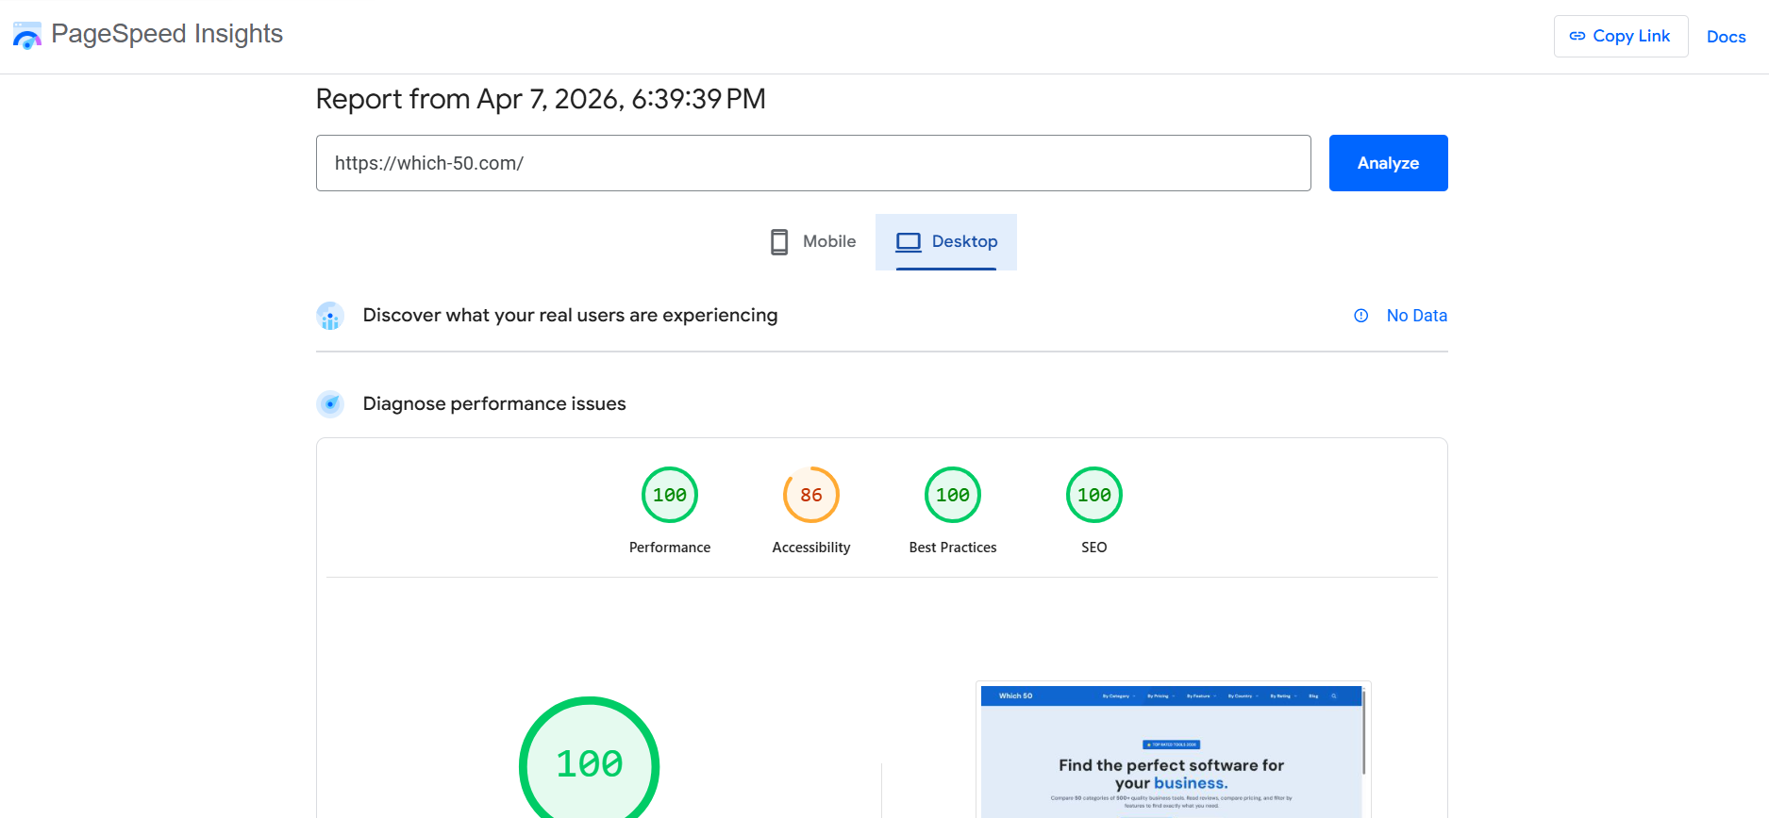This screenshot has width=1769, height=818.
Task: Open the Docs link
Action: (1726, 37)
